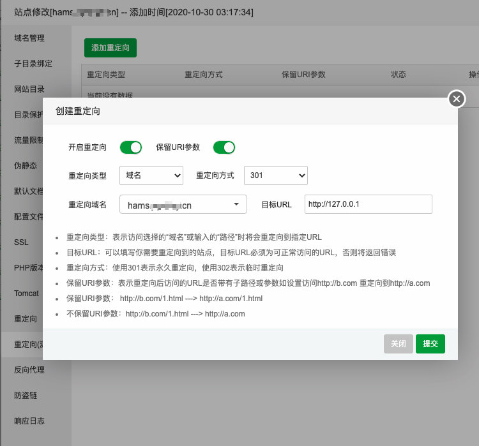Open the 重定向类型 dropdown

pos(151,175)
